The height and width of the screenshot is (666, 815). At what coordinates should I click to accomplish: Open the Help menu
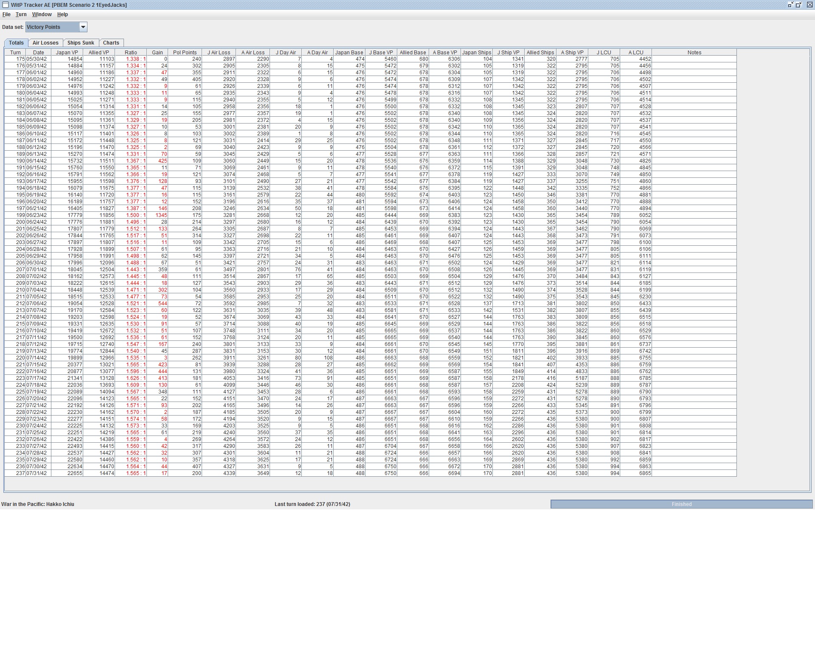[x=62, y=14]
